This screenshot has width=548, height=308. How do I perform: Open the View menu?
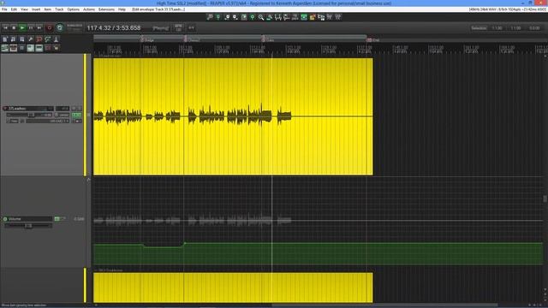(x=24, y=9)
